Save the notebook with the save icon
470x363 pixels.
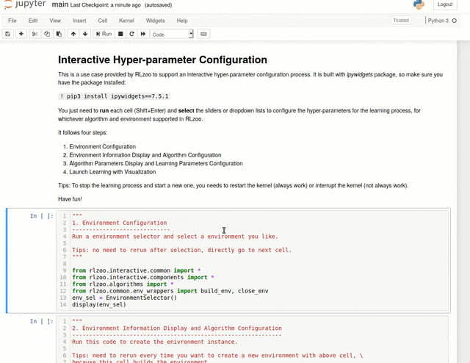click(x=8, y=34)
